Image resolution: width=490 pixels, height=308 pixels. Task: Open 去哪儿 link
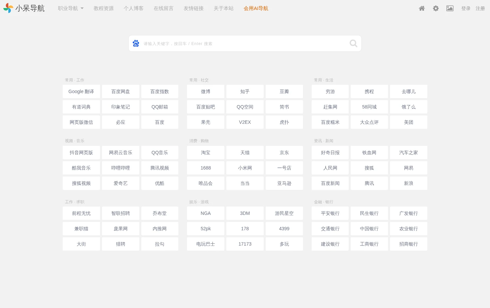(409, 91)
